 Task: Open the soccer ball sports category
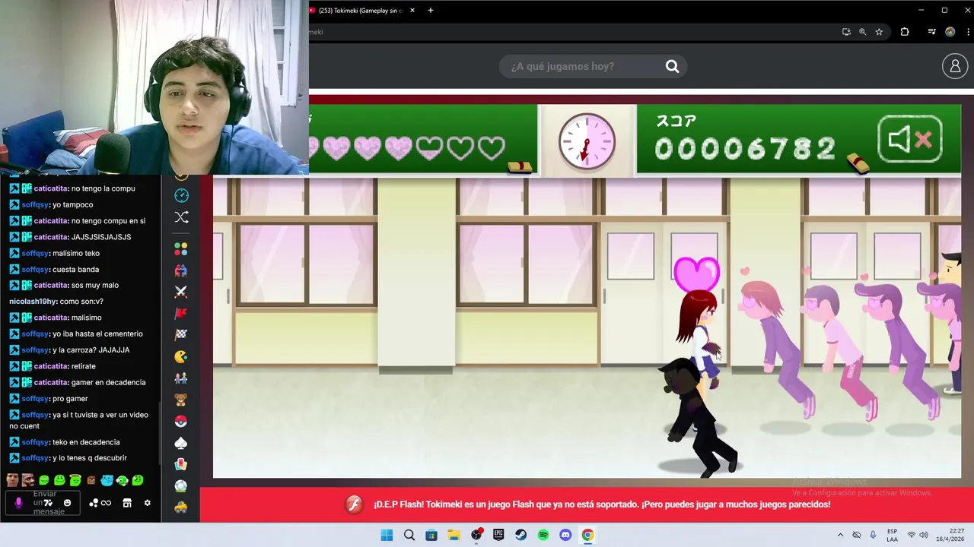click(181, 485)
